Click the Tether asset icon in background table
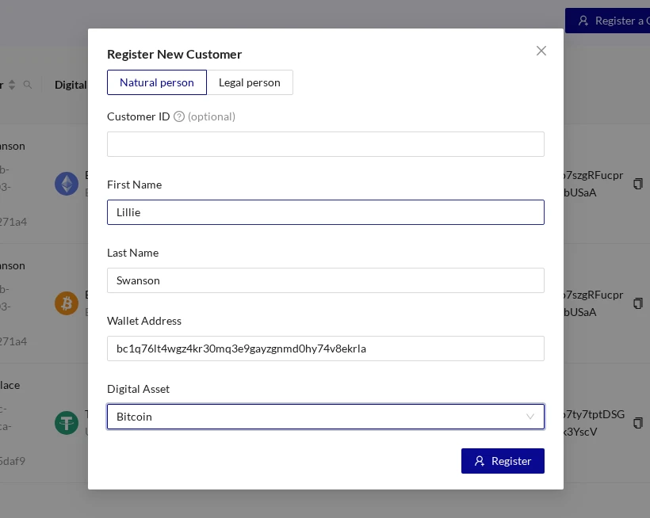This screenshot has width=650, height=518. (67, 423)
